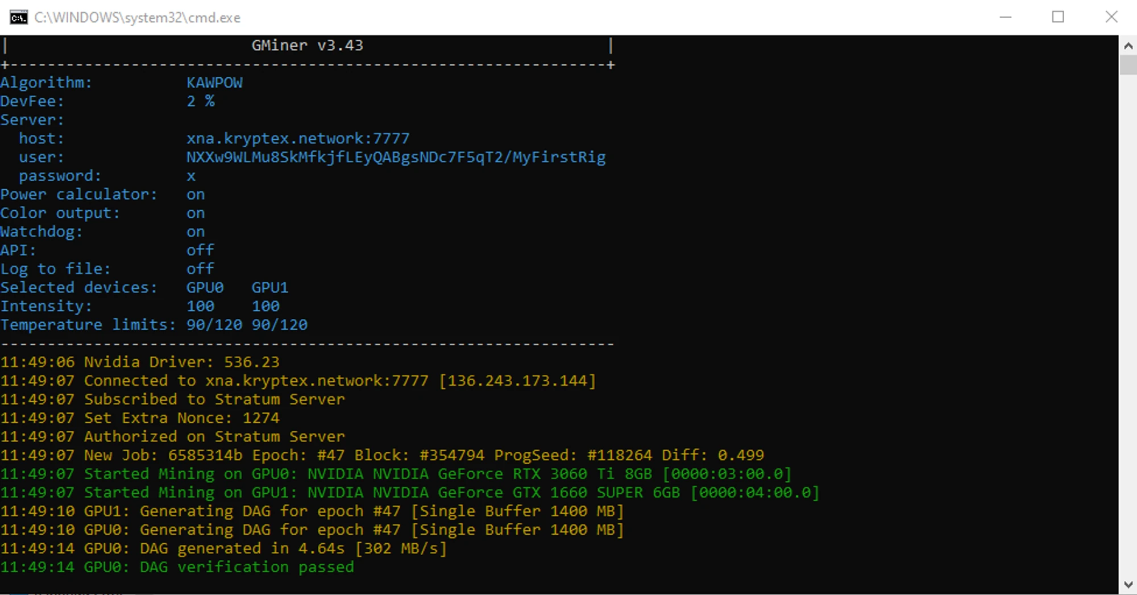Minimize the command prompt window
Image resolution: width=1137 pixels, height=595 pixels.
coord(1005,18)
